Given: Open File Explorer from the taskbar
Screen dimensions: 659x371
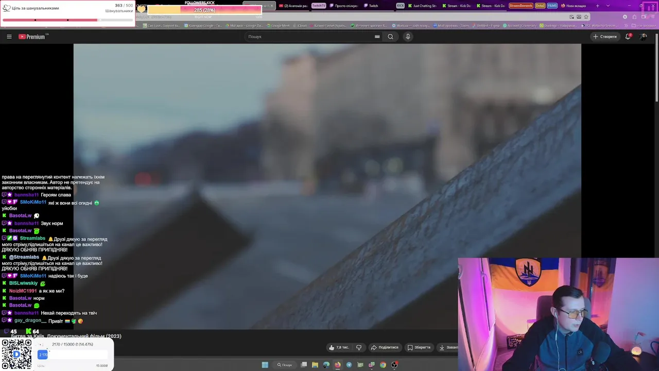Looking at the screenshot, I should pyautogui.click(x=315, y=365).
